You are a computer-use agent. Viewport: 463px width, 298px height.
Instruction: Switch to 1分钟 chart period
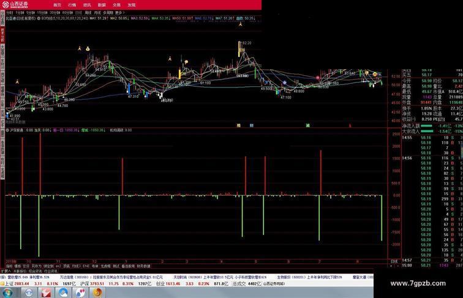pyautogui.click(x=20, y=13)
